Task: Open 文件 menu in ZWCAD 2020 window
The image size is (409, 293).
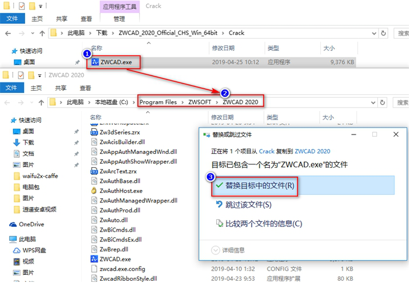Action: pos(12,88)
